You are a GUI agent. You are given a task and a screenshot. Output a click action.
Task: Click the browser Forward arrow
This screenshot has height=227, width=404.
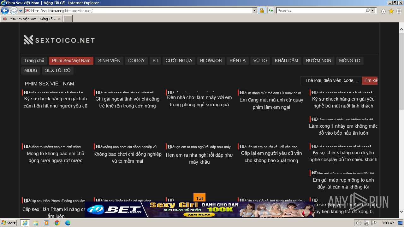click(14, 11)
